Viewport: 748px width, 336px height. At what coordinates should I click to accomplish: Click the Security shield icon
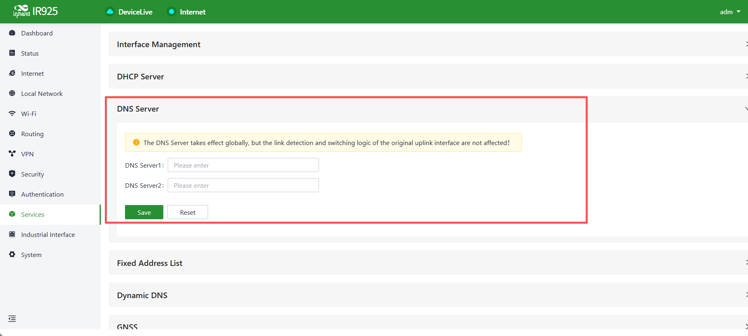click(12, 174)
